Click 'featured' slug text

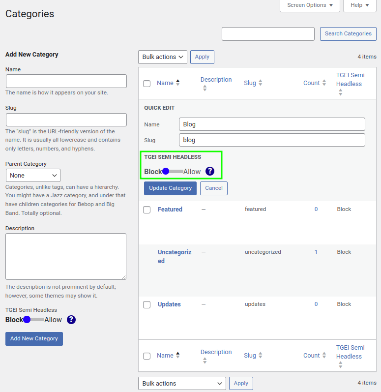(x=255, y=209)
